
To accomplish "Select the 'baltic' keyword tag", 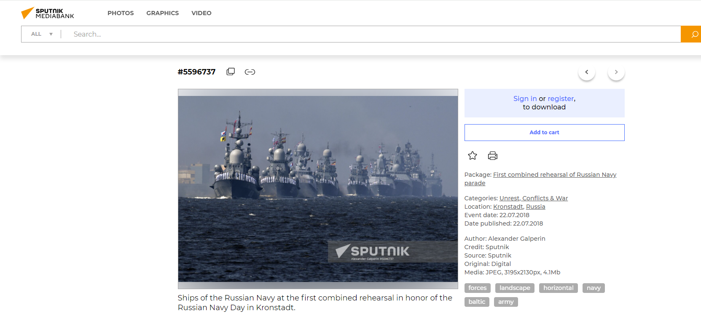I will [x=477, y=302].
